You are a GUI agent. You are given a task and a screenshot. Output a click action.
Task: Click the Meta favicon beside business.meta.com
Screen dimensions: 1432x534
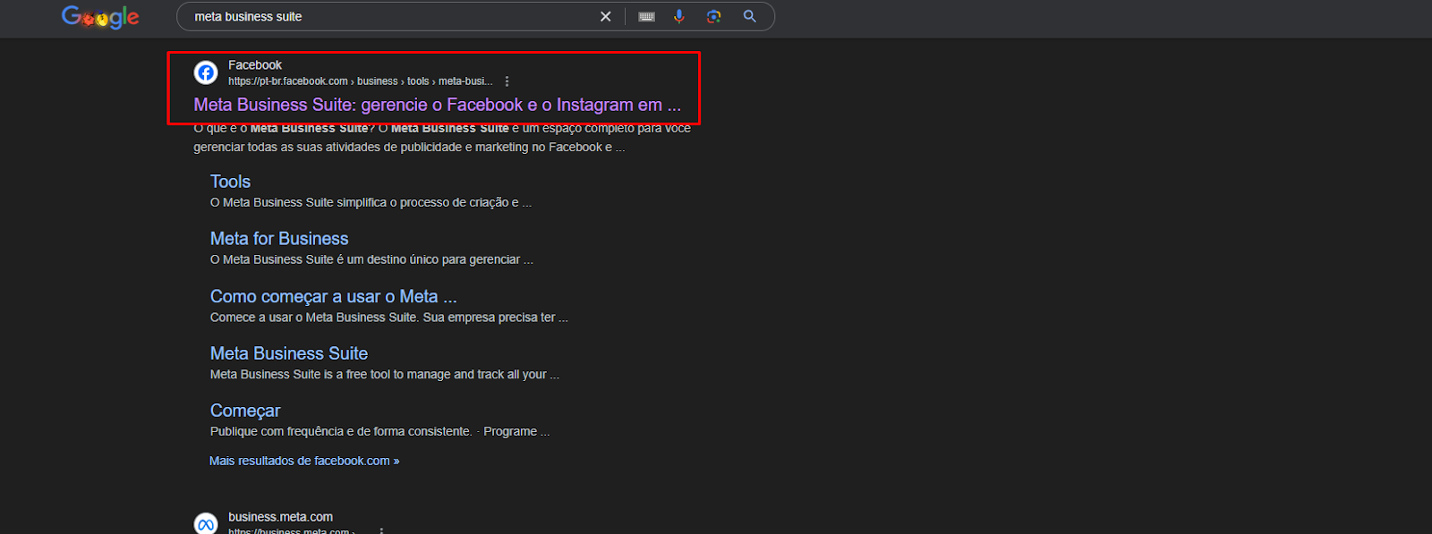206,523
